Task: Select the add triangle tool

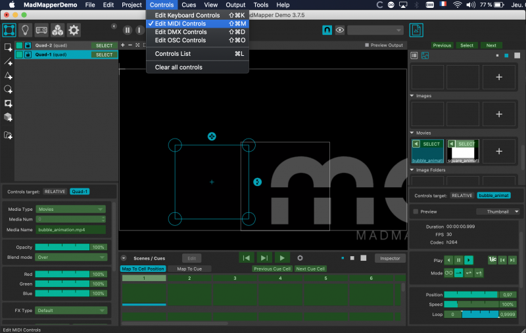Action: click(x=8, y=76)
